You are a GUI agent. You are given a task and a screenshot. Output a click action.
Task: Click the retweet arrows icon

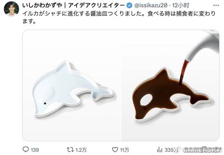pos(70,150)
